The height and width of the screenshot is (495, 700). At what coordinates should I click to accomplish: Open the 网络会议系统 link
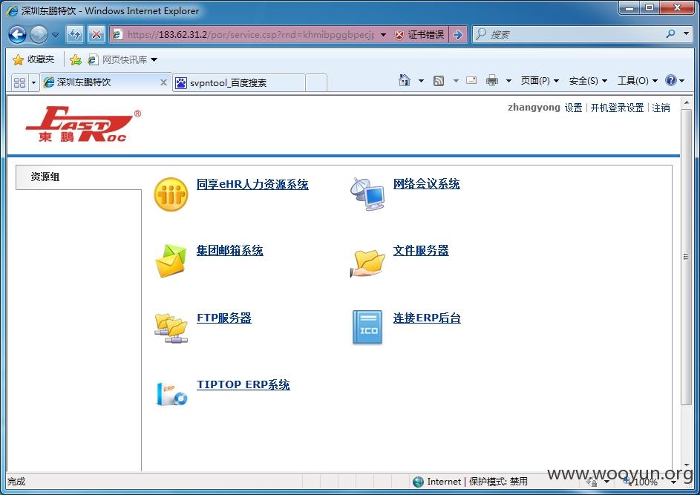426,184
